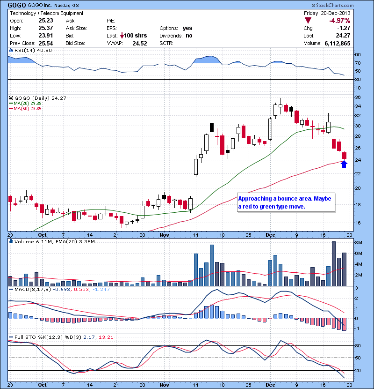Click the GOGO Inc. Nasdaq GS company name
Screen dimensions: 374x389
coord(53,5)
